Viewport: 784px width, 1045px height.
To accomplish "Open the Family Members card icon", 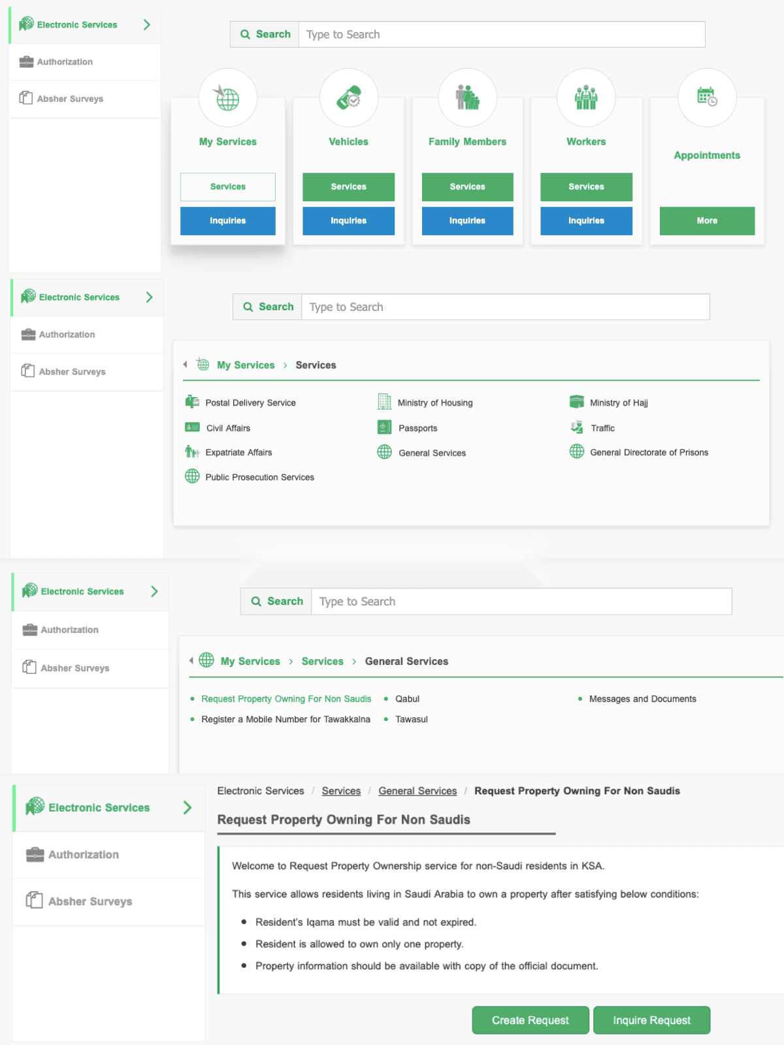I will pyautogui.click(x=468, y=98).
